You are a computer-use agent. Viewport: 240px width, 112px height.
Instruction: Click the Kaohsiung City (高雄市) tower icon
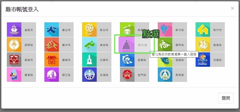coord(89,60)
